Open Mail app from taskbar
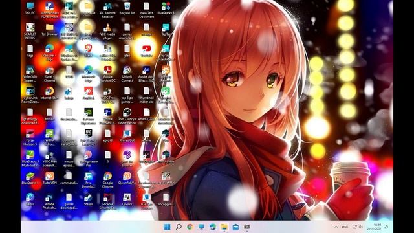 tap(235, 227)
